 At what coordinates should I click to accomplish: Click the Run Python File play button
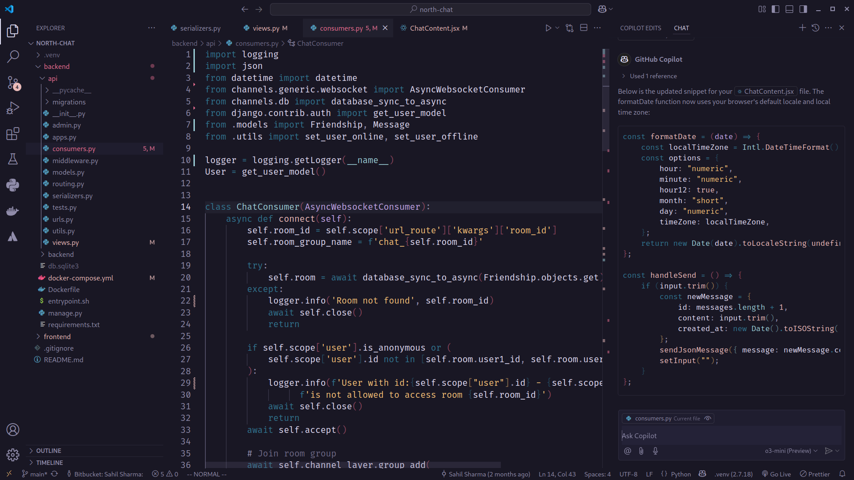click(548, 28)
